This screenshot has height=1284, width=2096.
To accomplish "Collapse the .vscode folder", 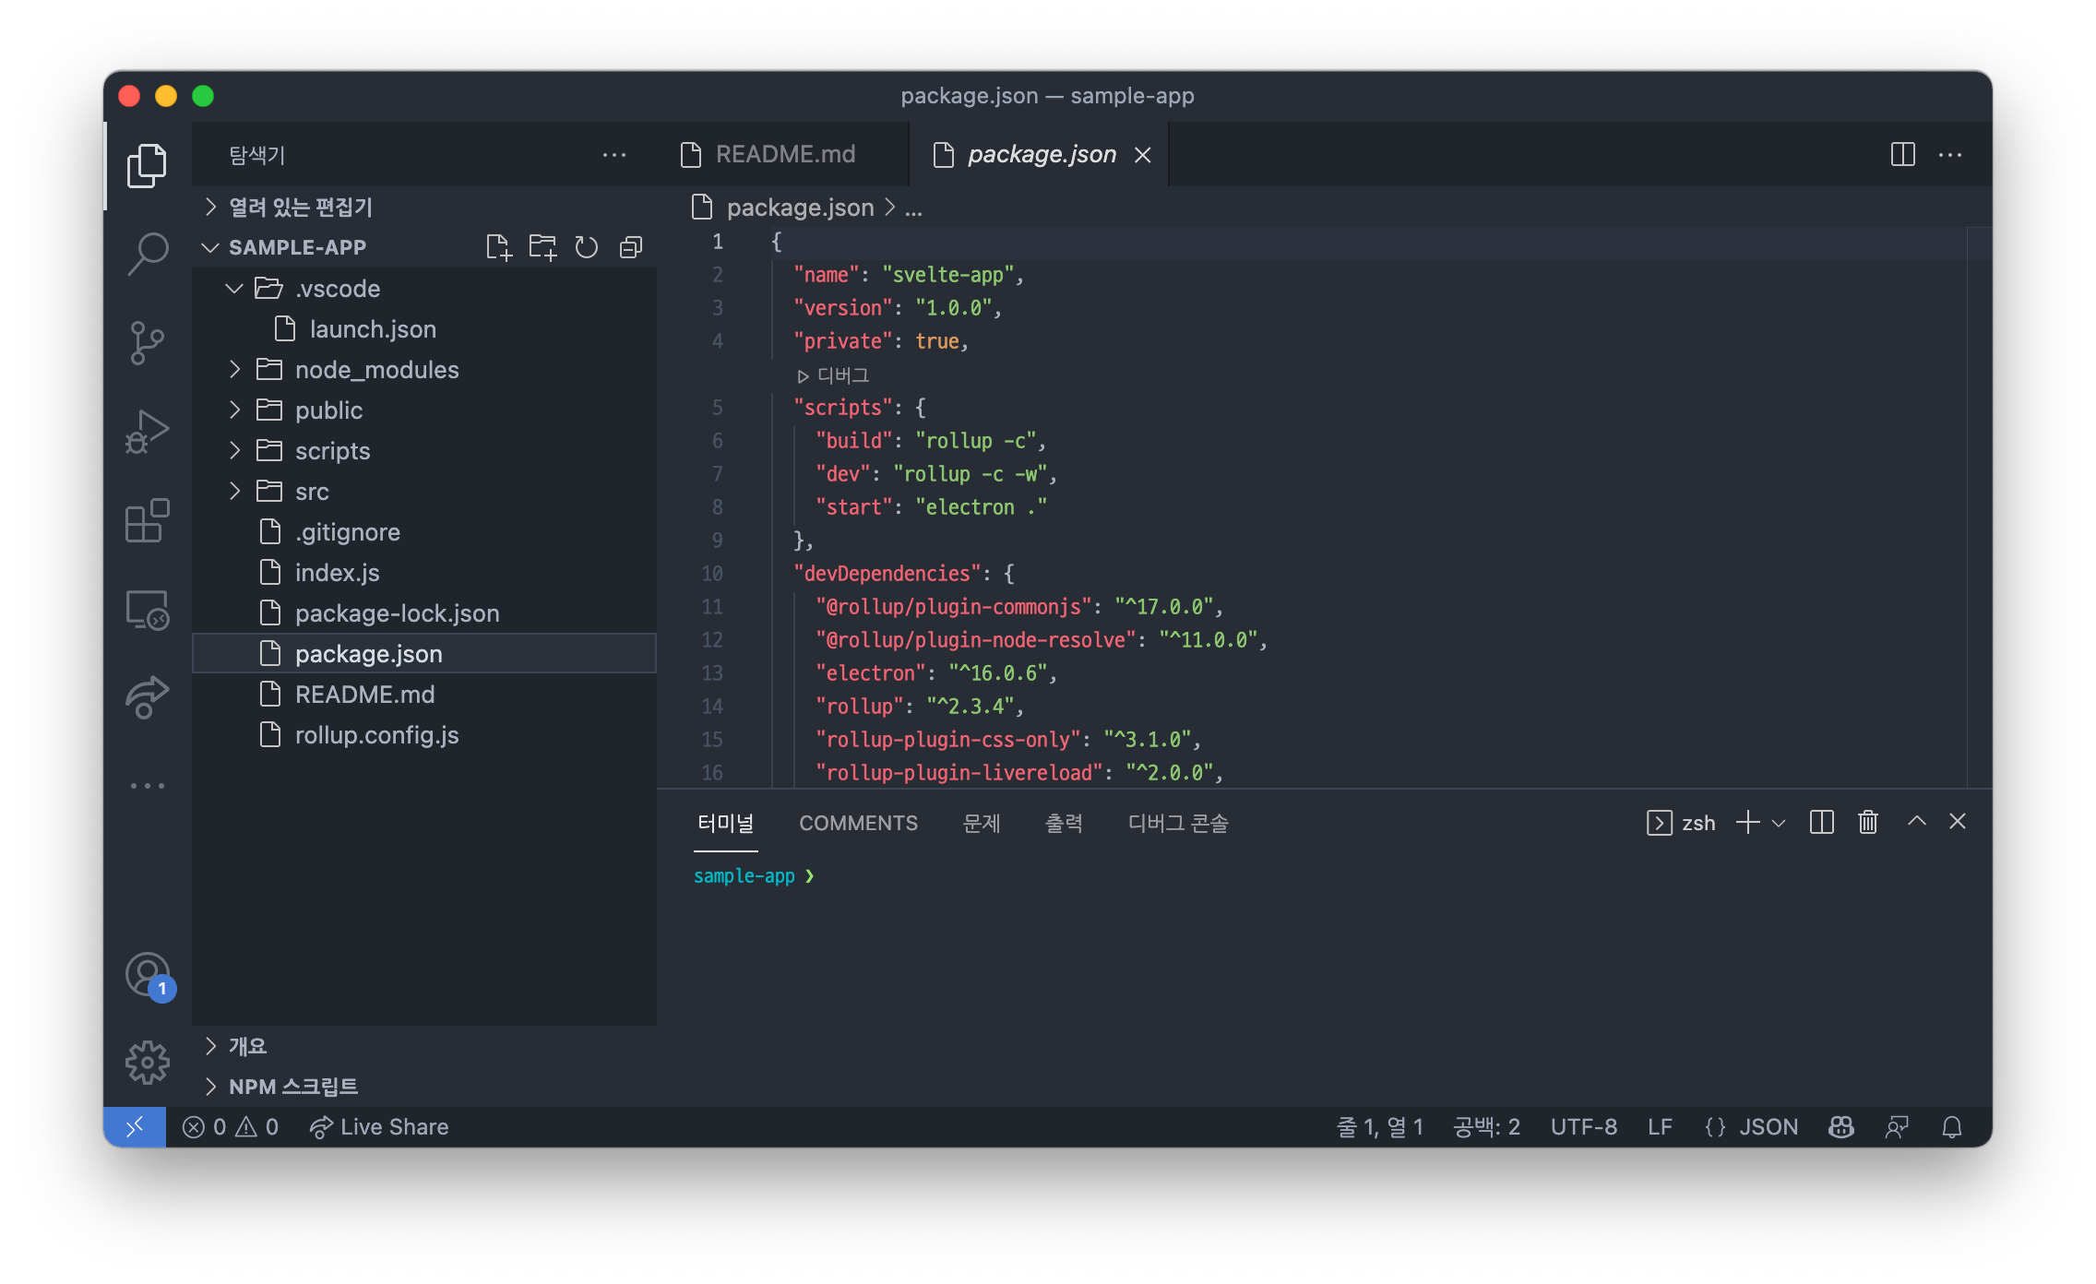I will [338, 289].
